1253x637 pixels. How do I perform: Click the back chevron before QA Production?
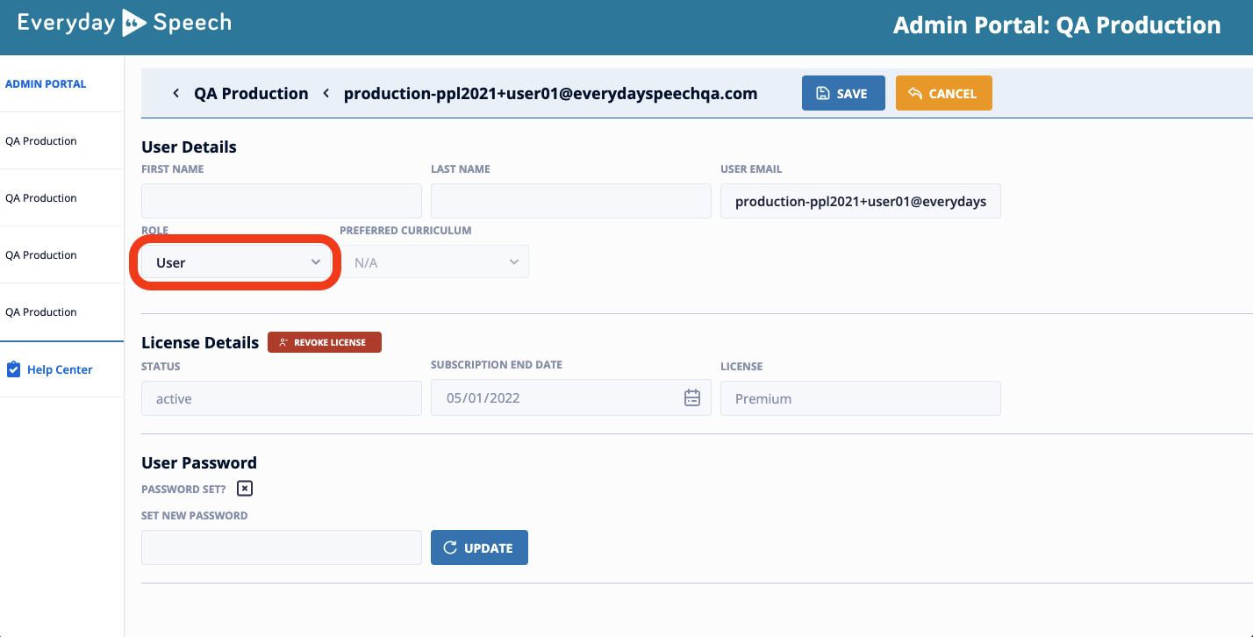pos(175,93)
